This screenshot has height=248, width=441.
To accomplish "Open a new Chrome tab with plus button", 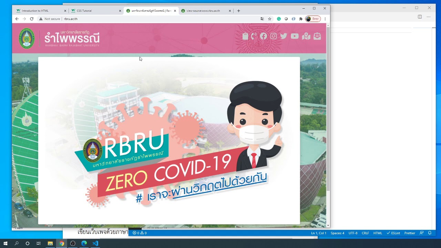I will click(238, 11).
